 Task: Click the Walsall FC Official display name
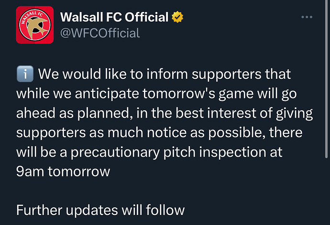(114, 17)
